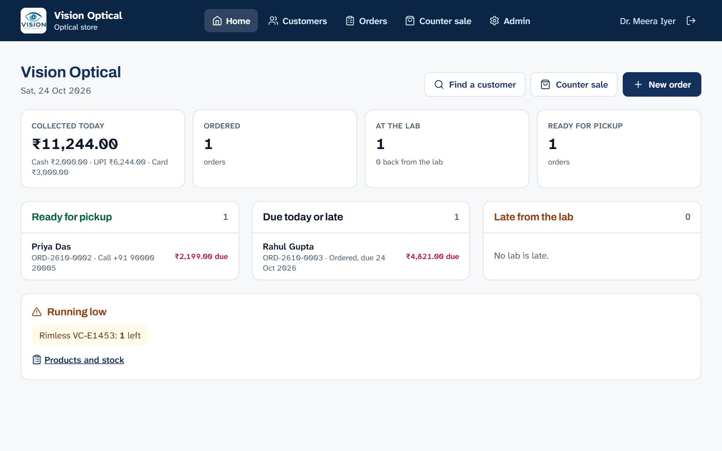This screenshot has height=451, width=722.
Task: Click the magnifier icon in Find a customer
Action: [x=439, y=85]
